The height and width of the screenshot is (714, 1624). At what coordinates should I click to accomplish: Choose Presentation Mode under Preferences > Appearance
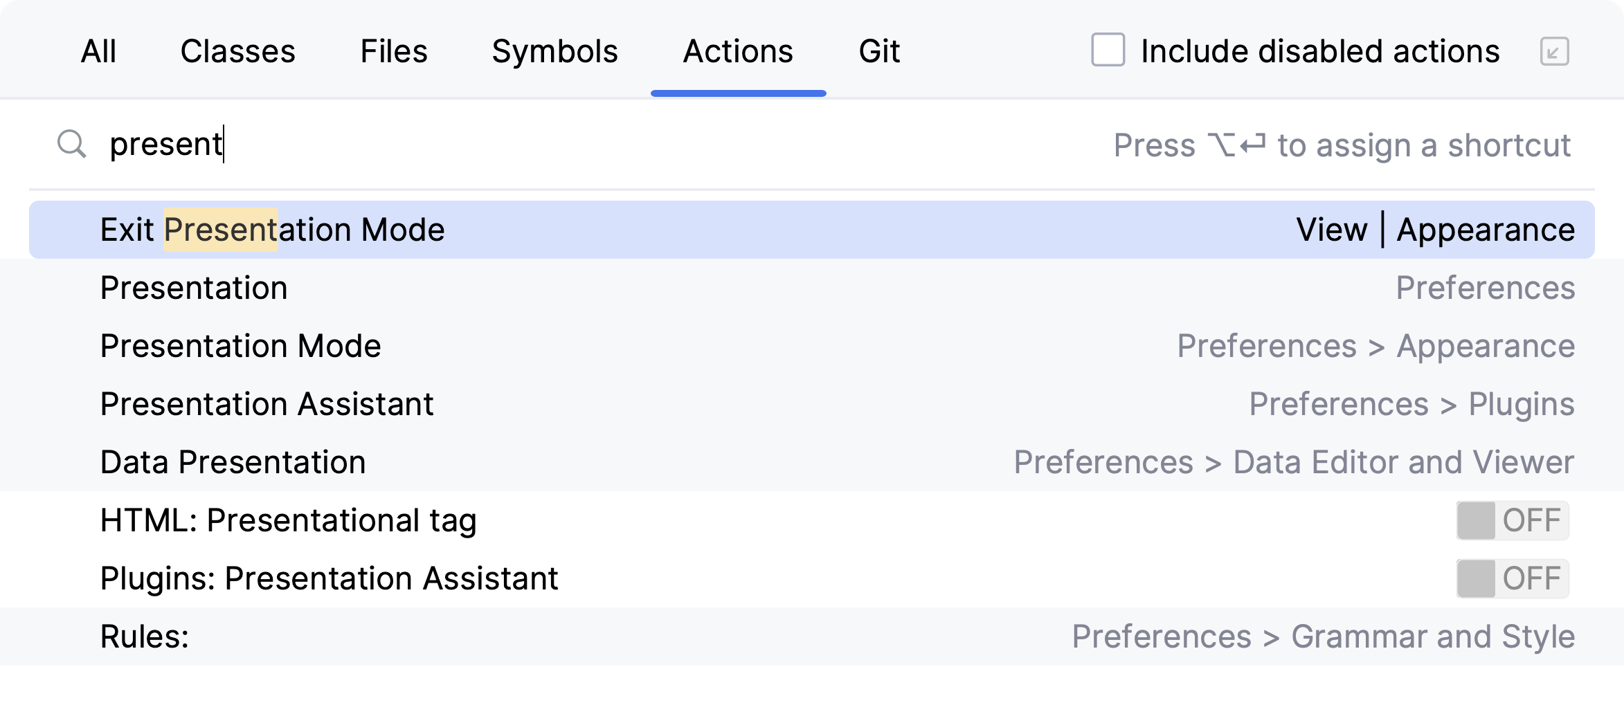tap(240, 346)
